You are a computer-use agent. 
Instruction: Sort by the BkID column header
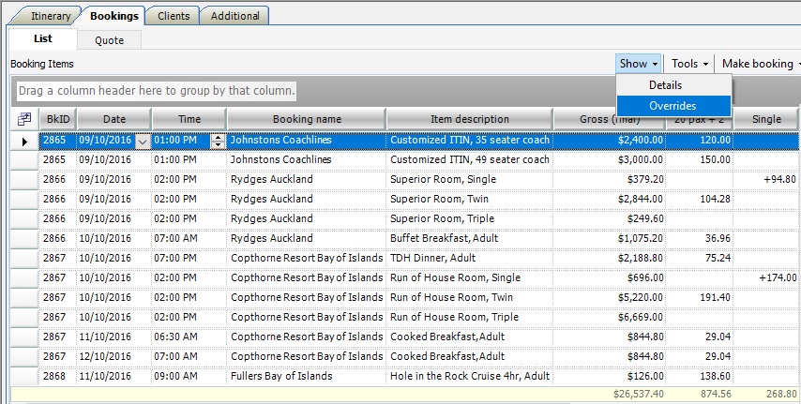click(x=58, y=119)
